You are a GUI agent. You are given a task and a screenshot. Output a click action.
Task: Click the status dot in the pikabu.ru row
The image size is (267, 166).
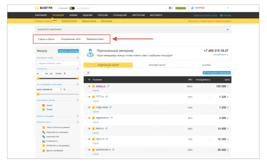[x=89, y=86]
